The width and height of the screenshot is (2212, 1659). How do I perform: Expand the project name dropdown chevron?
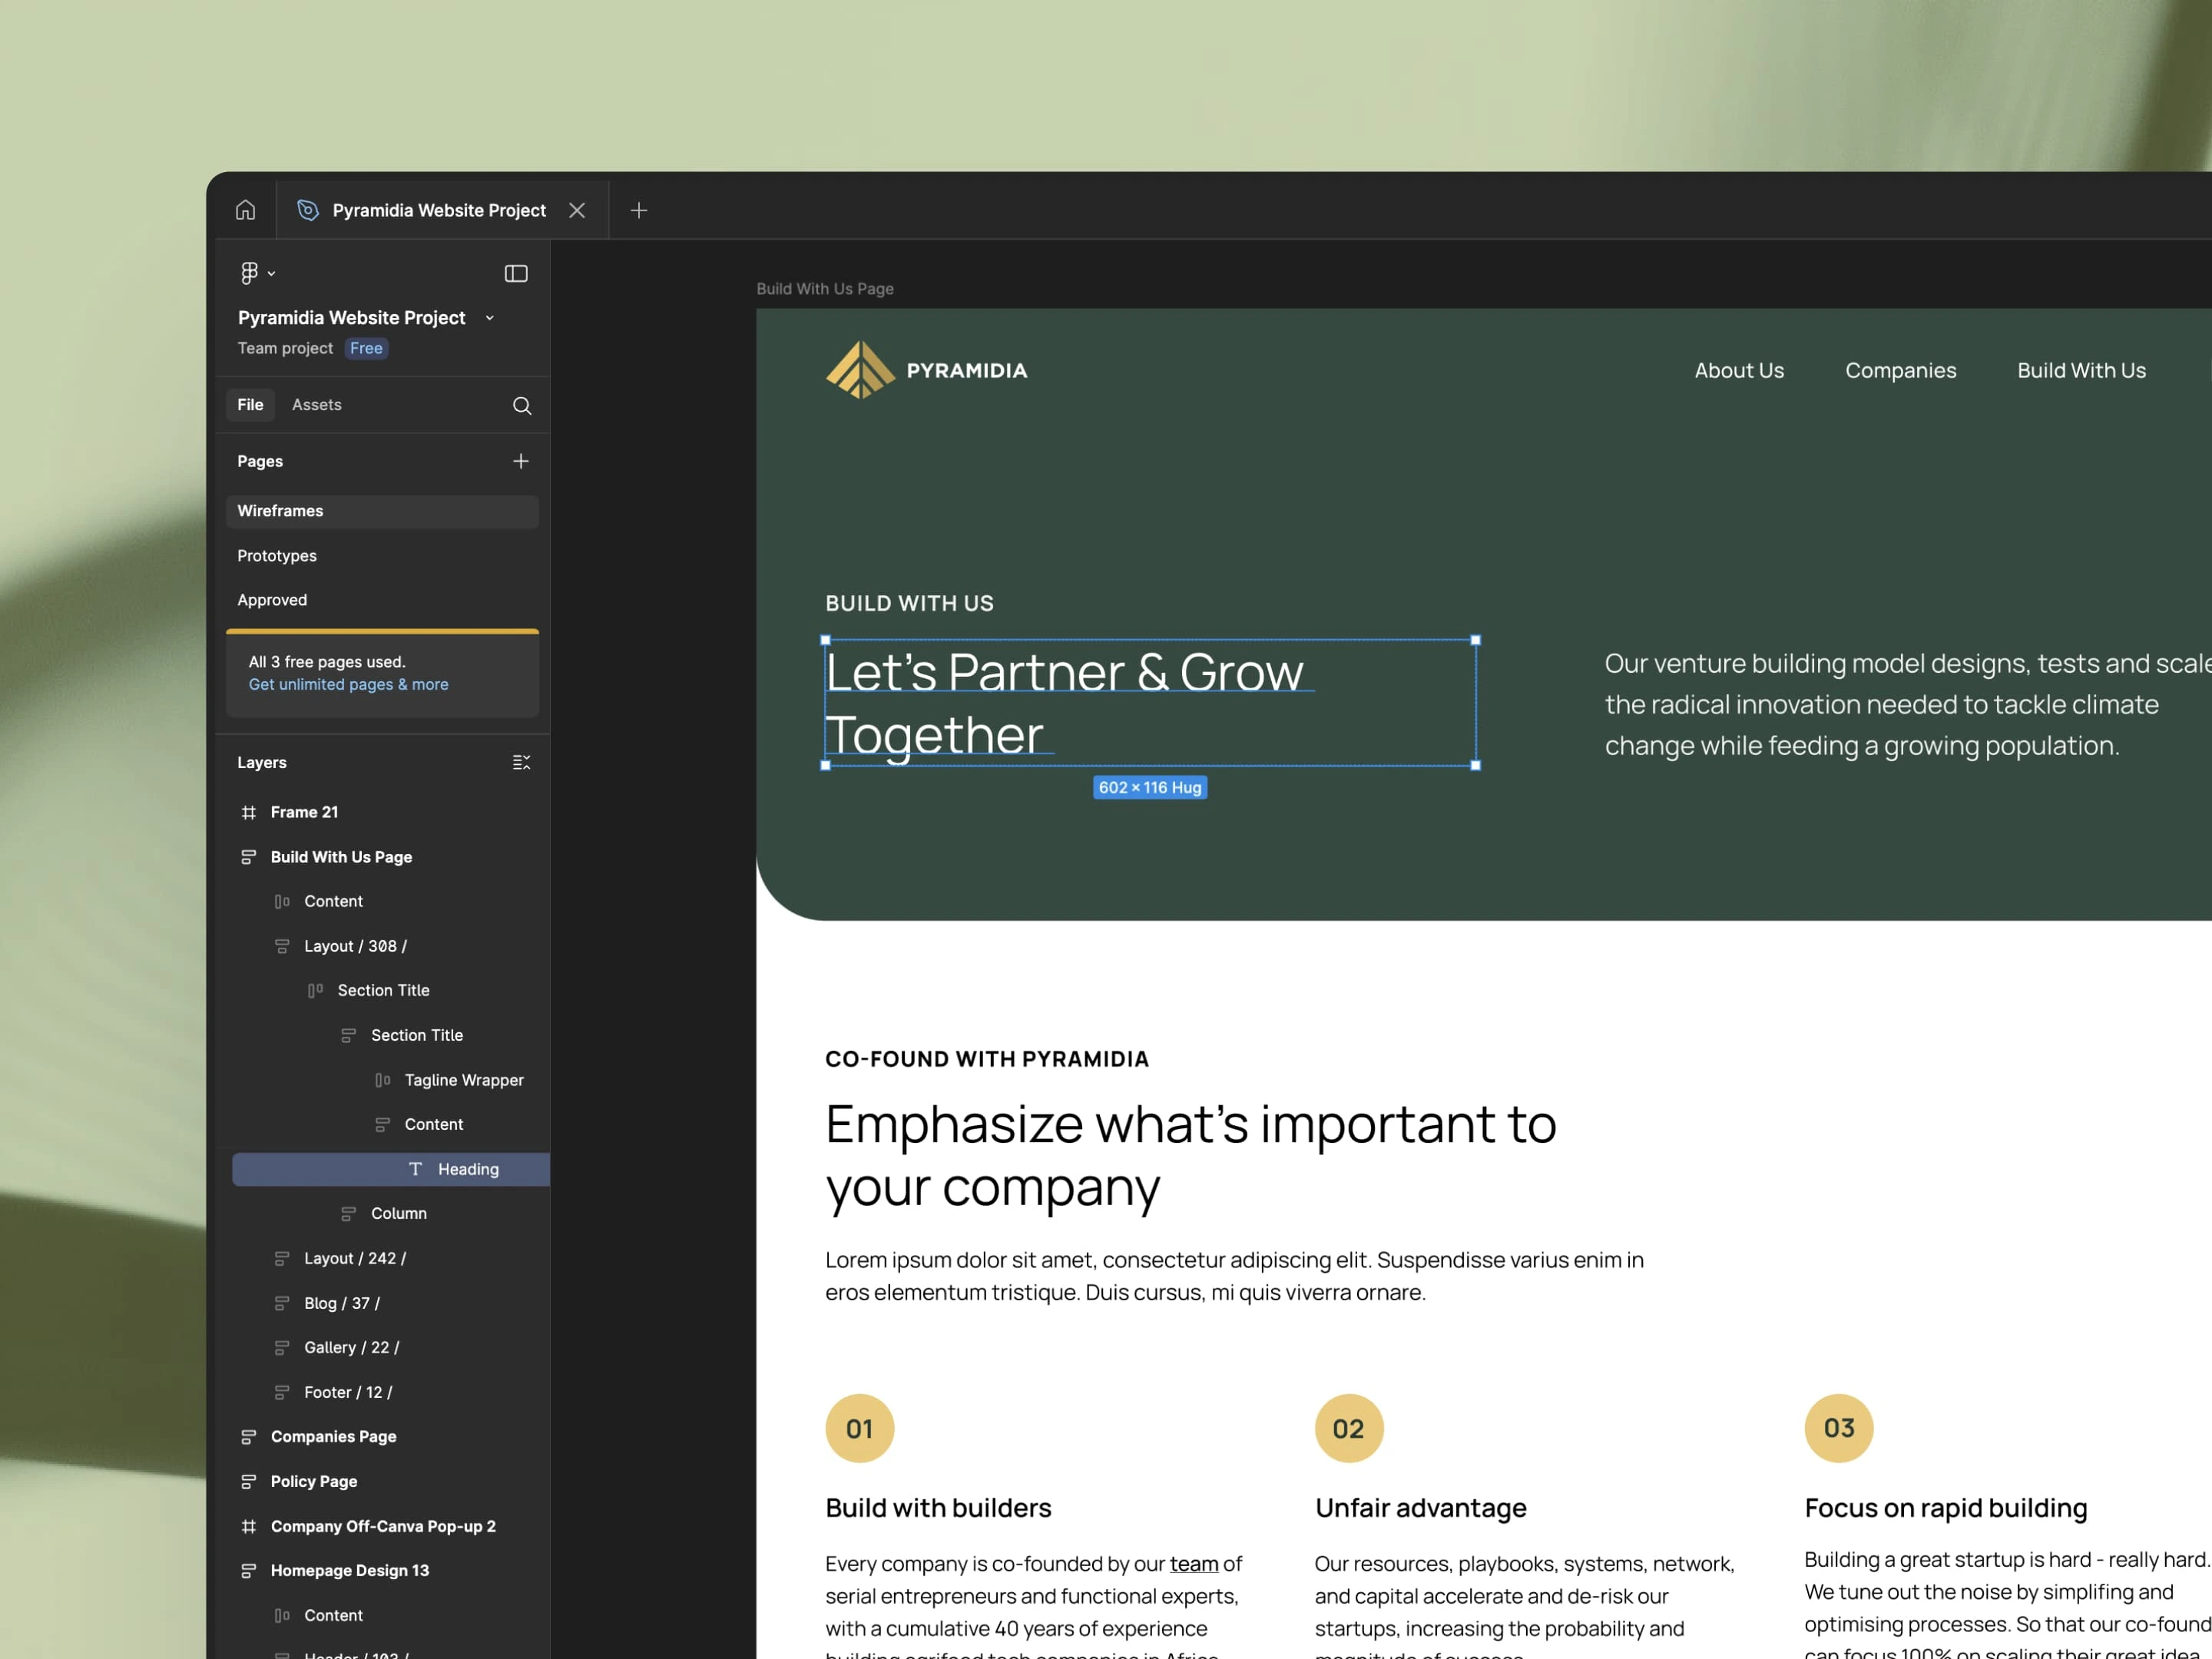tap(490, 318)
